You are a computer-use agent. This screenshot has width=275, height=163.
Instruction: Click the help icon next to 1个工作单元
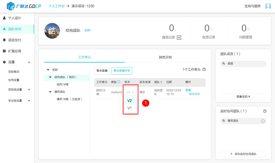(204, 69)
